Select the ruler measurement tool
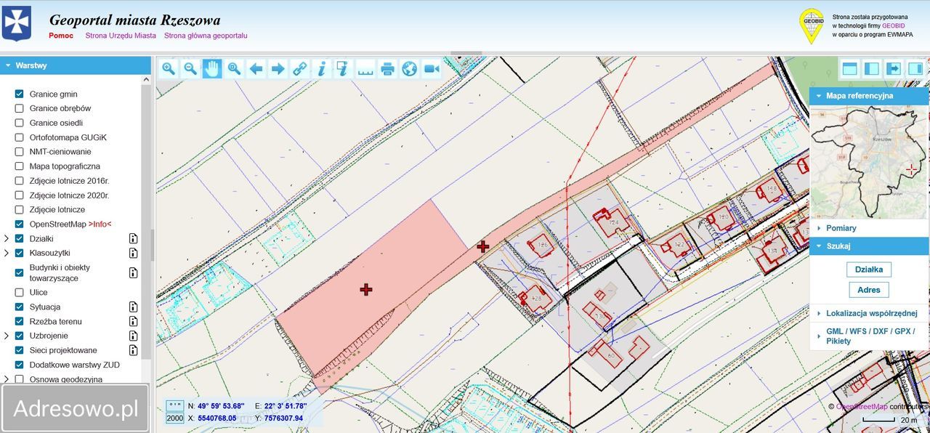Viewport: 930px width, 433px height. pyautogui.click(x=365, y=69)
